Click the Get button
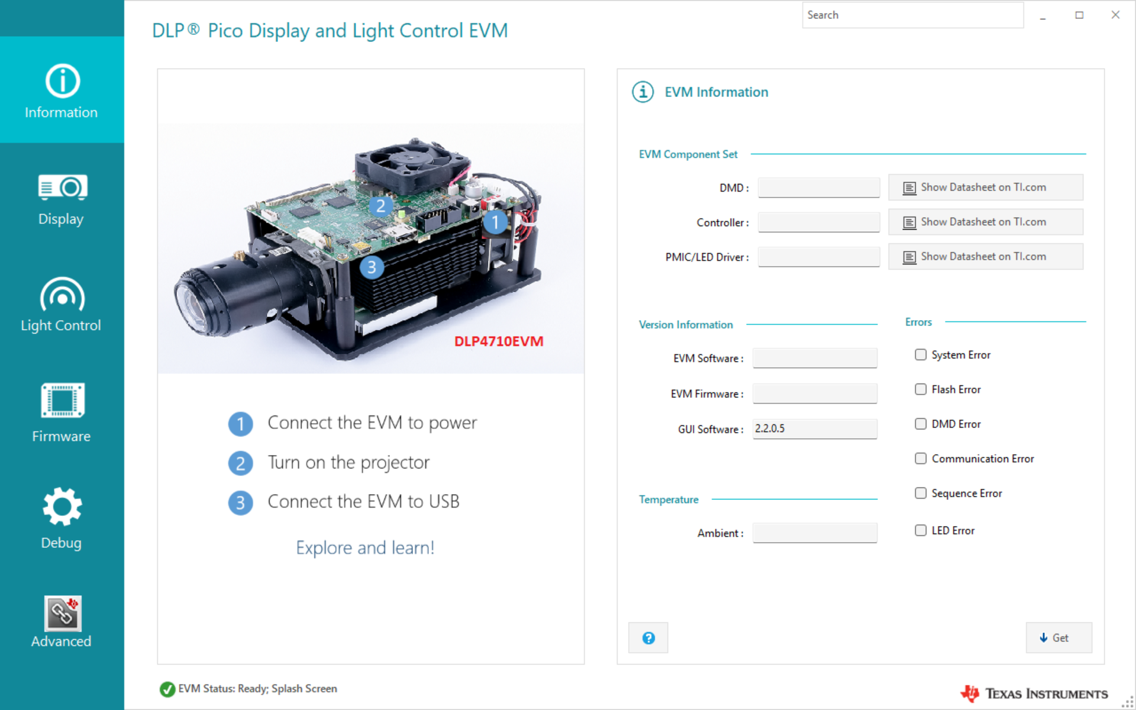The width and height of the screenshot is (1136, 710). coord(1059,638)
